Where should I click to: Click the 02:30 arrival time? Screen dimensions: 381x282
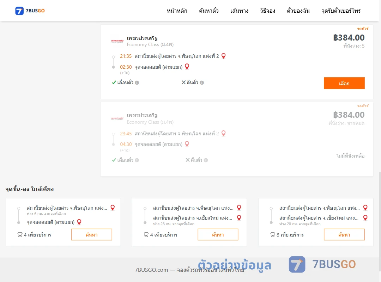(x=126, y=67)
